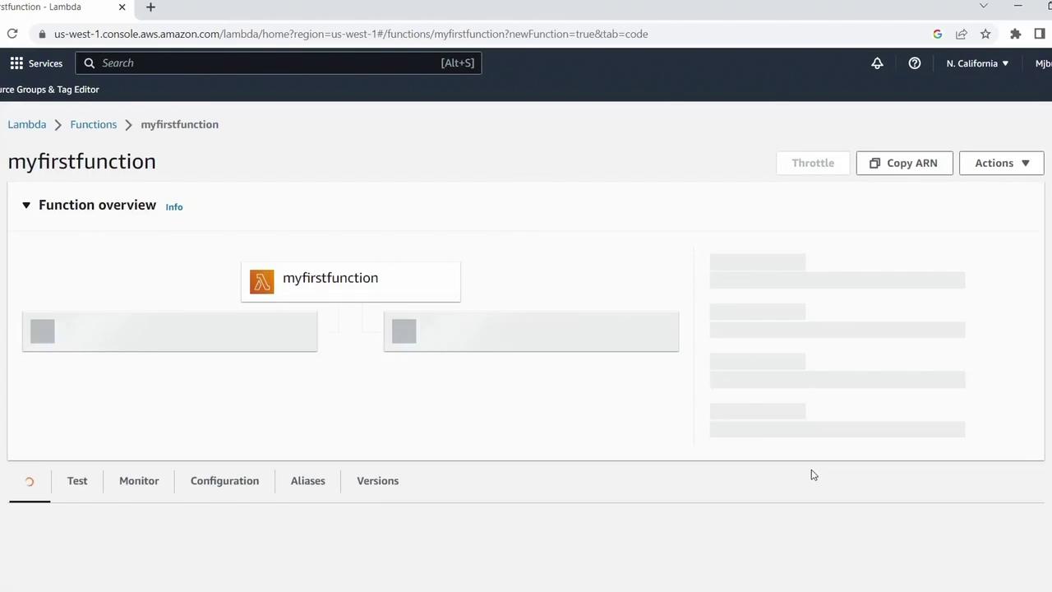Click the Lambda icon on the myfirstfunction card

tap(262, 282)
